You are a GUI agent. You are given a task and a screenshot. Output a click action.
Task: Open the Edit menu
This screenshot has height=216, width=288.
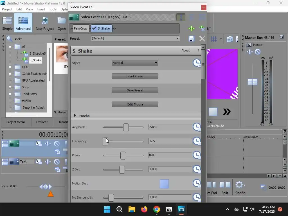click(x=19, y=9)
